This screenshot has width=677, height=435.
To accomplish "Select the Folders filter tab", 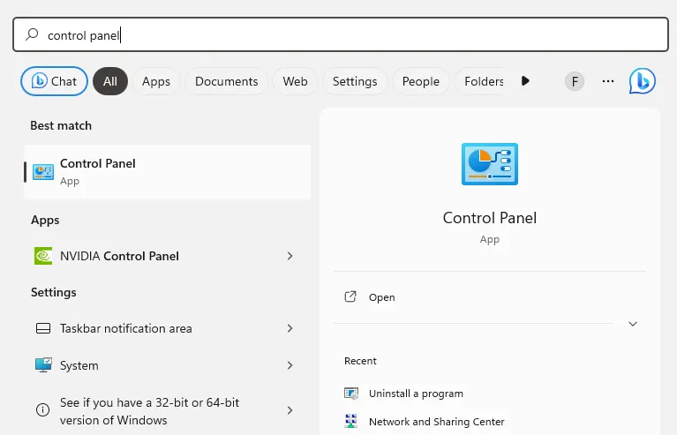I will pos(481,81).
